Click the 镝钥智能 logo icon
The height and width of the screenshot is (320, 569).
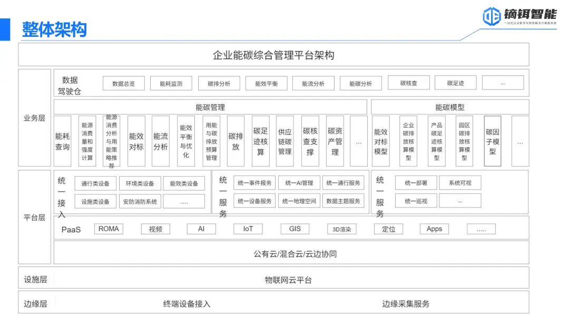point(491,16)
